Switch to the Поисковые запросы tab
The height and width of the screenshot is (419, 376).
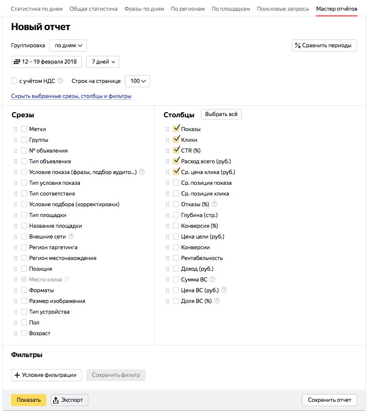283,9
